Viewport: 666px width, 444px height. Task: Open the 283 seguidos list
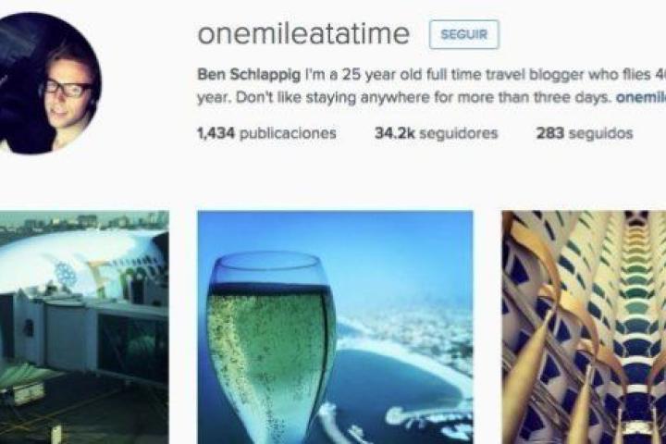pos(585,133)
